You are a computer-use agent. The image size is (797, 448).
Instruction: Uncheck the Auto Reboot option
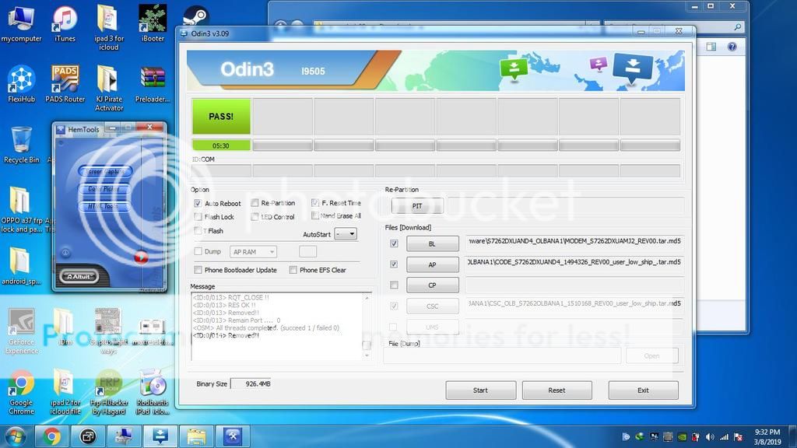coord(198,204)
